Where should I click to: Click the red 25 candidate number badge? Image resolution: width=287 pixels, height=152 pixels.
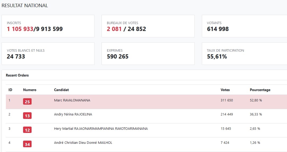click(27, 102)
